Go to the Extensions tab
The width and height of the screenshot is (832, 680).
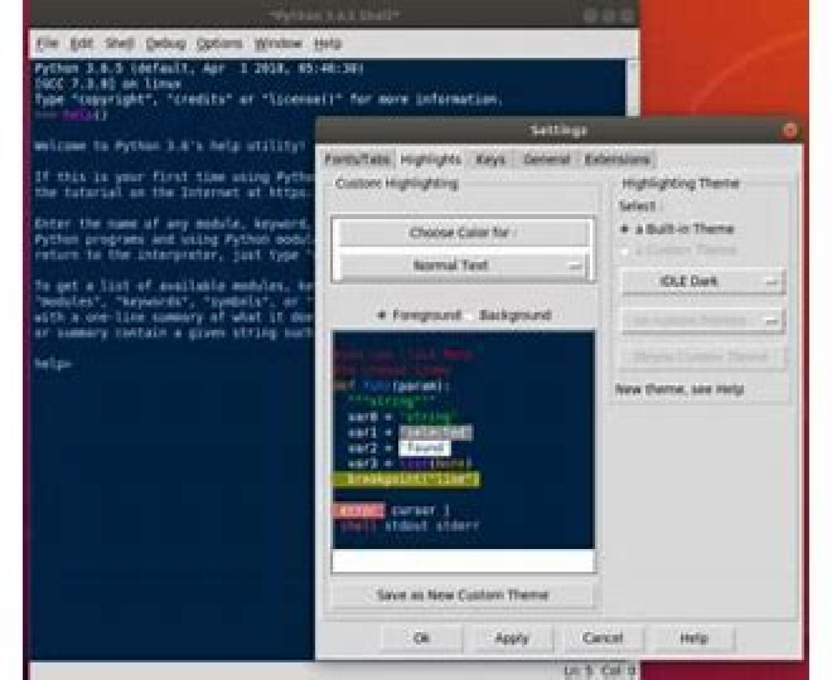click(617, 159)
